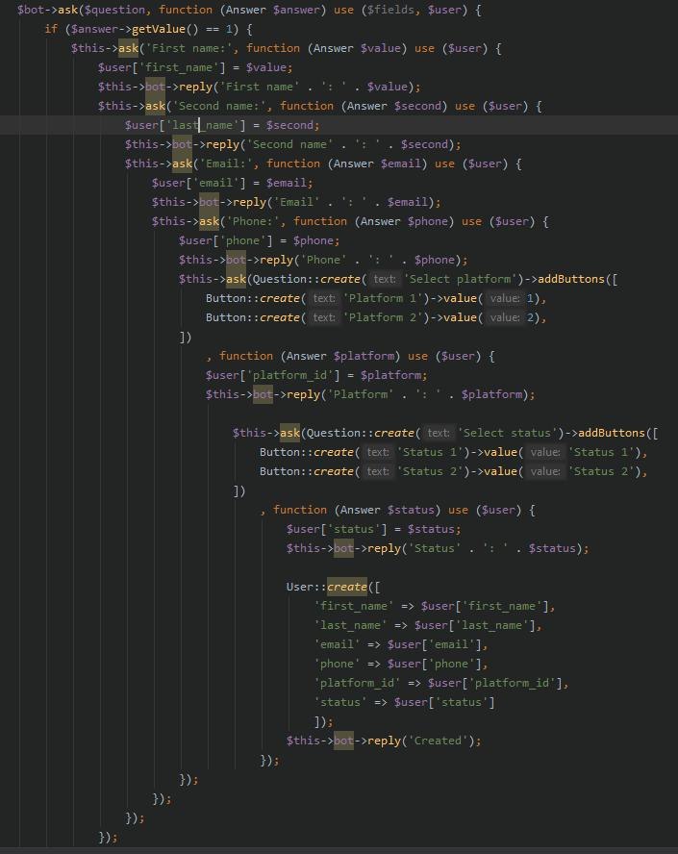Image resolution: width=678 pixels, height=854 pixels.
Task: Click the 'Email:' string in the ask call
Action: pos(229,163)
